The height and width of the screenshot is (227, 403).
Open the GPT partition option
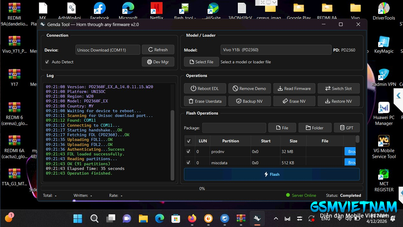[x=347, y=128]
